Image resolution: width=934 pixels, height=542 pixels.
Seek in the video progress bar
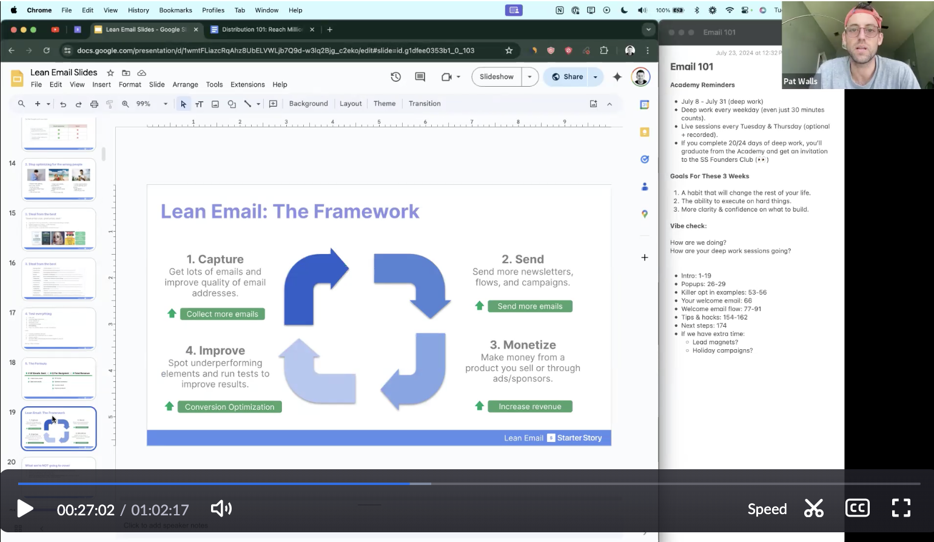469,484
